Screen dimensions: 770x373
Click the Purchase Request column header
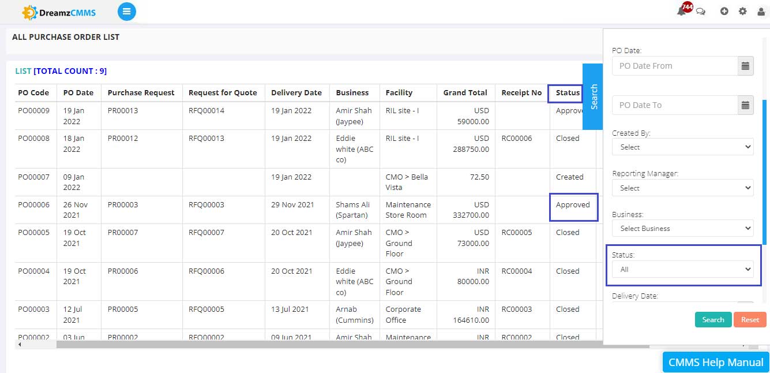pyautogui.click(x=141, y=92)
